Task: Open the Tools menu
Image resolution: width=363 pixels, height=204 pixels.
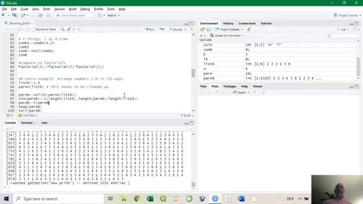Action: coord(111,9)
